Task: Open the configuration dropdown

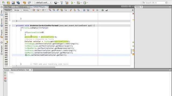Action: coord(43,3)
